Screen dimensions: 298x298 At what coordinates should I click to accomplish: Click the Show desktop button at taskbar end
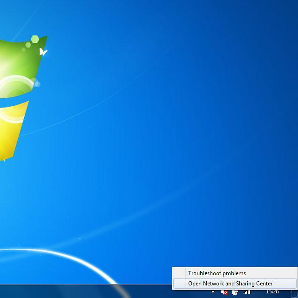295,293
